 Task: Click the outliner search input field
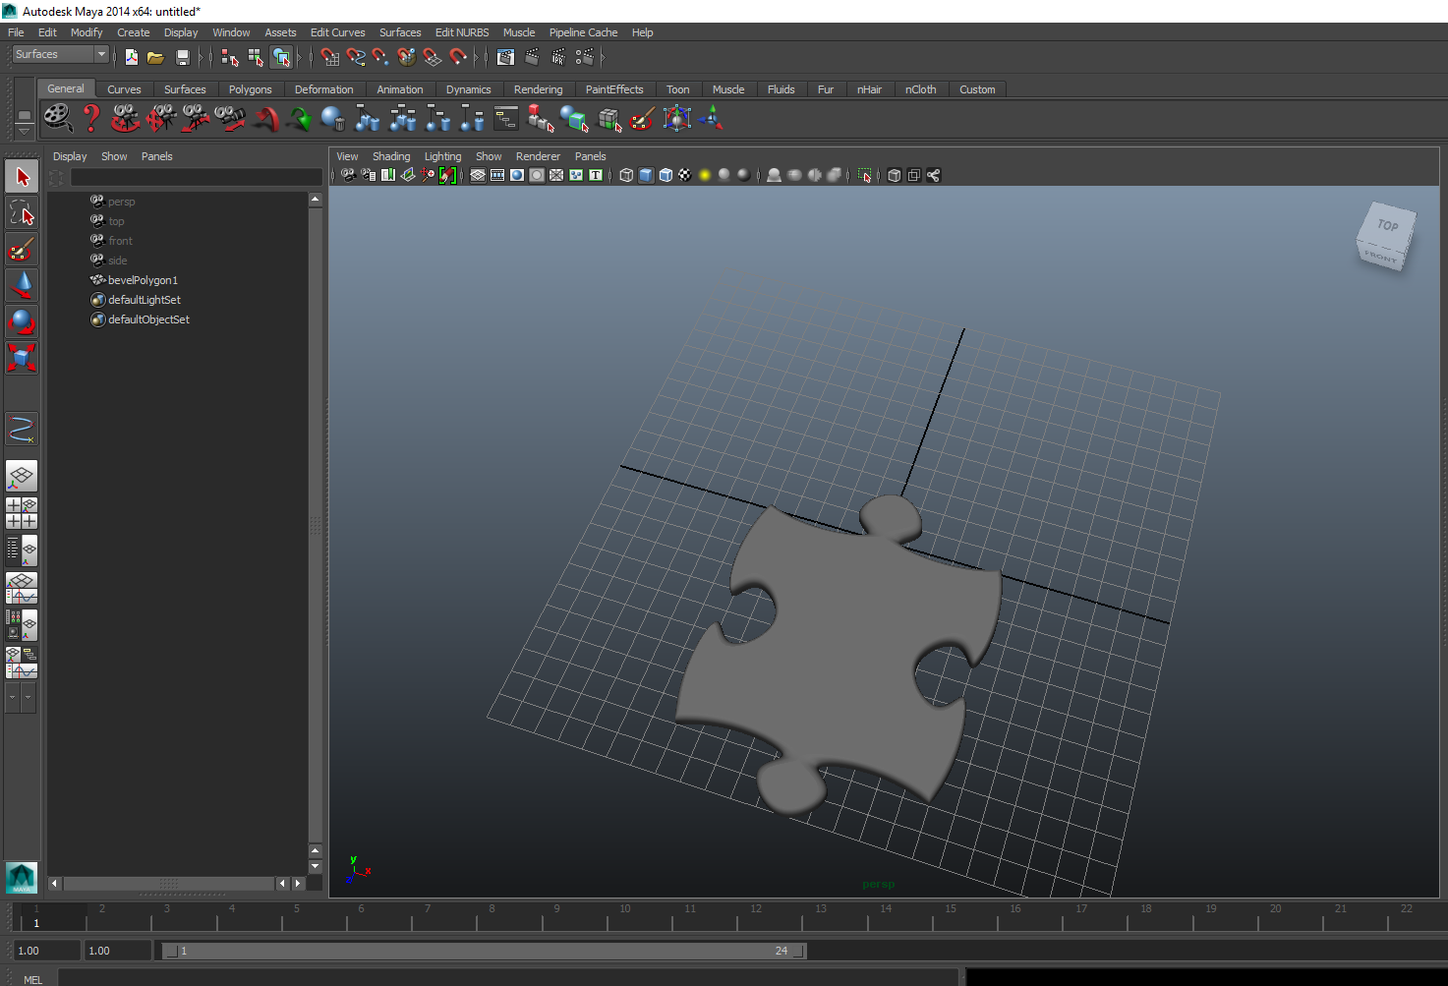[196, 178]
